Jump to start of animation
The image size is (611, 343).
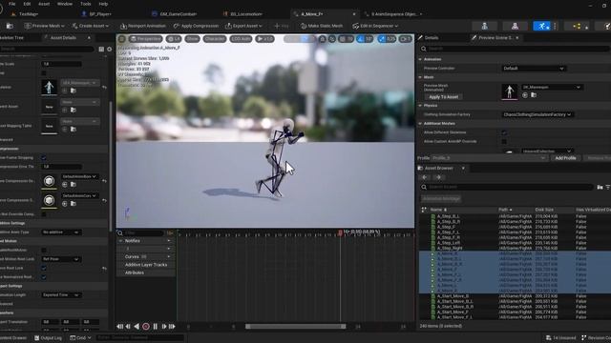[119, 327]
